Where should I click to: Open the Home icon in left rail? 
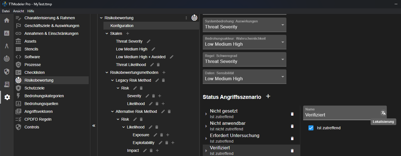coord(7,20)
